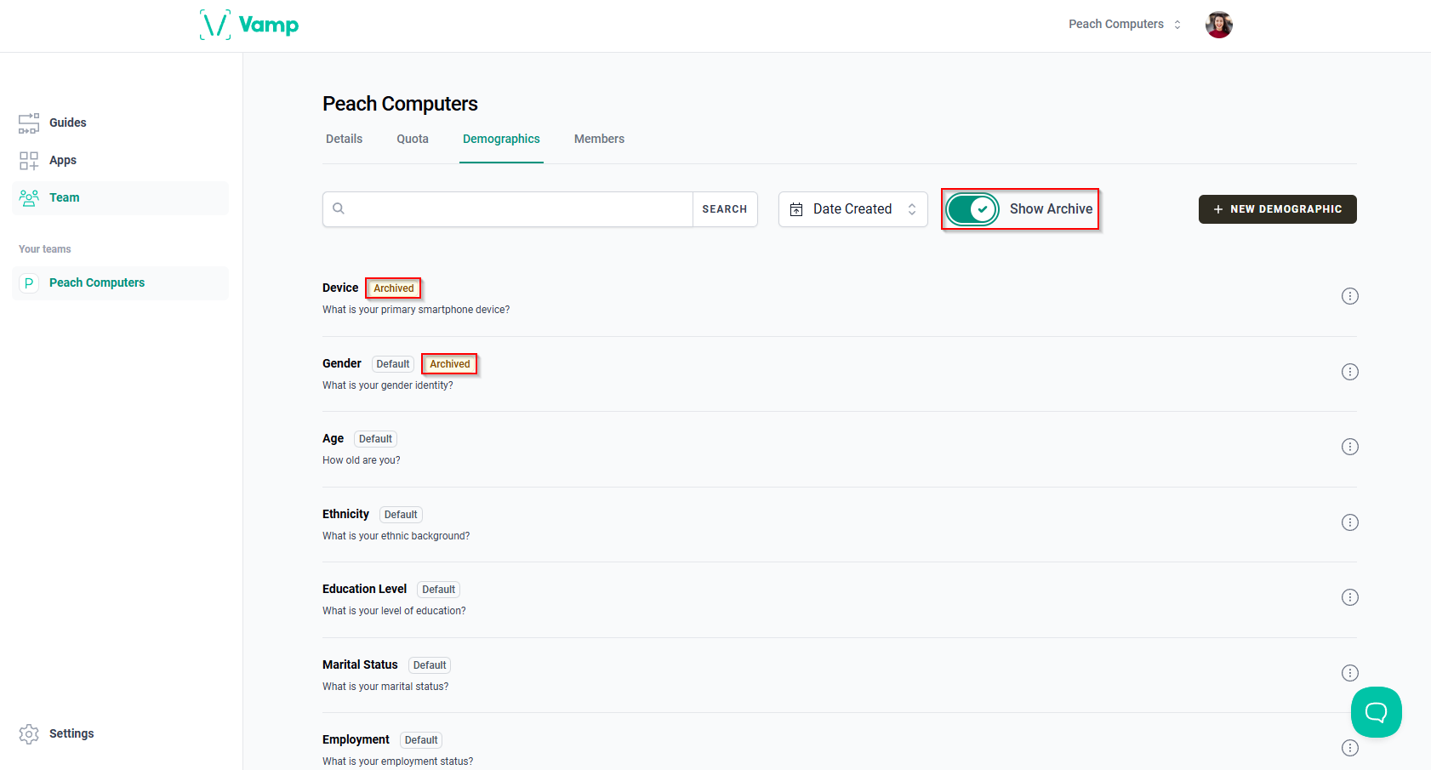Open options menu for Age demographic
The height and width of the screenshot is (770, 1431).
(1350, 447)
